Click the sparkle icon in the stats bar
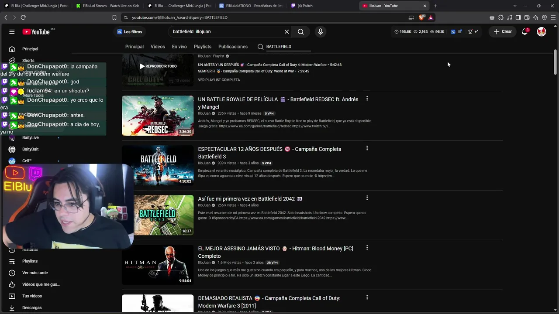The image size is (559, 314). 476,32
